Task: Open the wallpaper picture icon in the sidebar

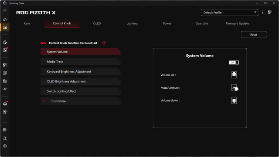Action: (x=5, y=50)
